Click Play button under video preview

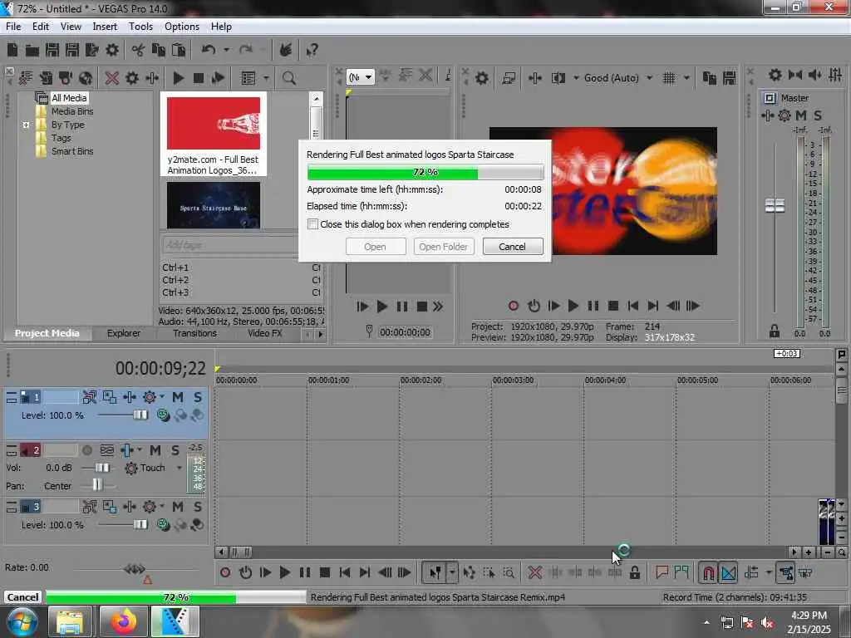(x=573, y=306)
